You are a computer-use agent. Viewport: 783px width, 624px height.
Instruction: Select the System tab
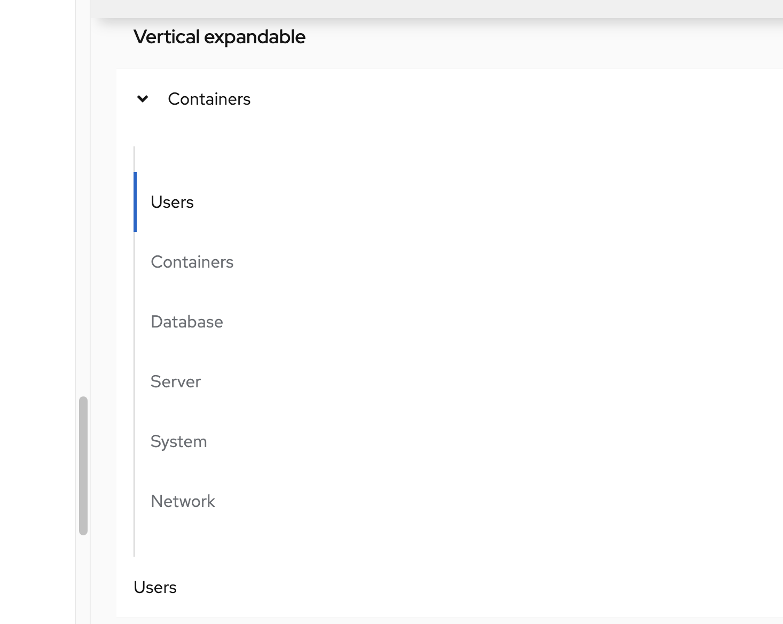click(178, 441)
